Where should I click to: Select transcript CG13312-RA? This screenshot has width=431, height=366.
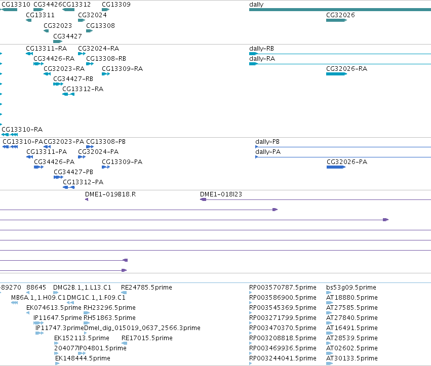(x=68, y=94)
